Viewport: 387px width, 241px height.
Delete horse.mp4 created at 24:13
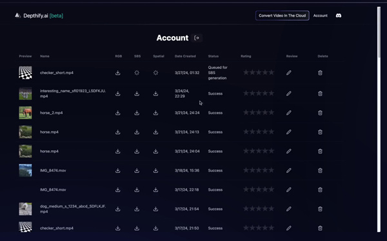pos(320,132)
